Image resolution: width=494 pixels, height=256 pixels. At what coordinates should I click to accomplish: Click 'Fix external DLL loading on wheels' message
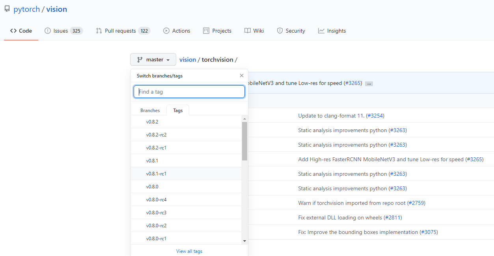pyautogui.click(x=340, y=217)
